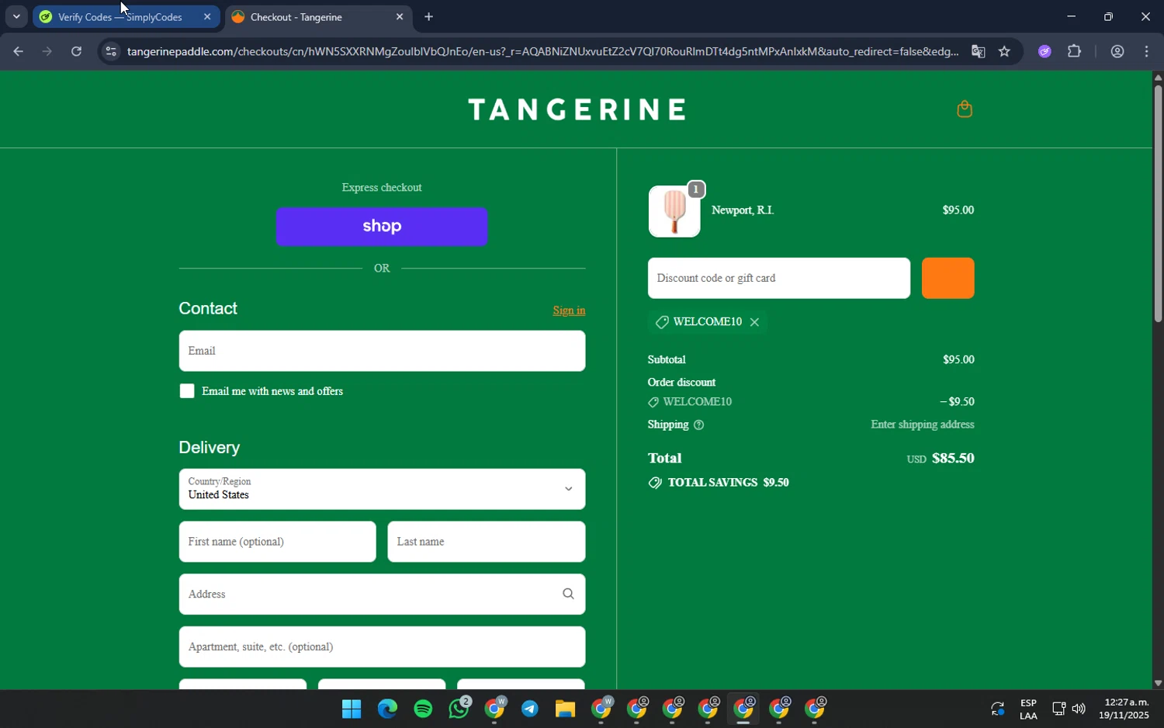Click the Newport, R.I. product name
This screenshot has width=1164, height=728.
point(743,210)
